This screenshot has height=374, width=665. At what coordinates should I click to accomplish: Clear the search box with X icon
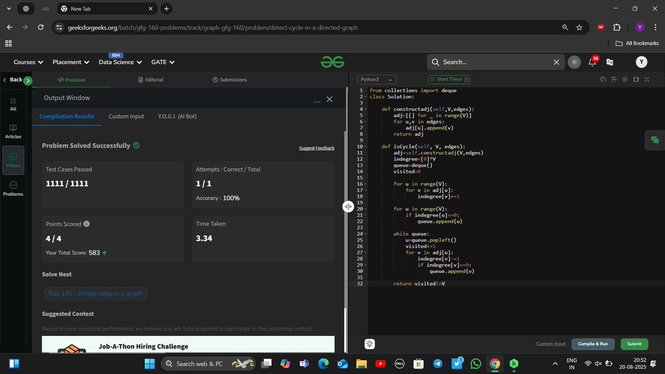(x=556, y=62)
